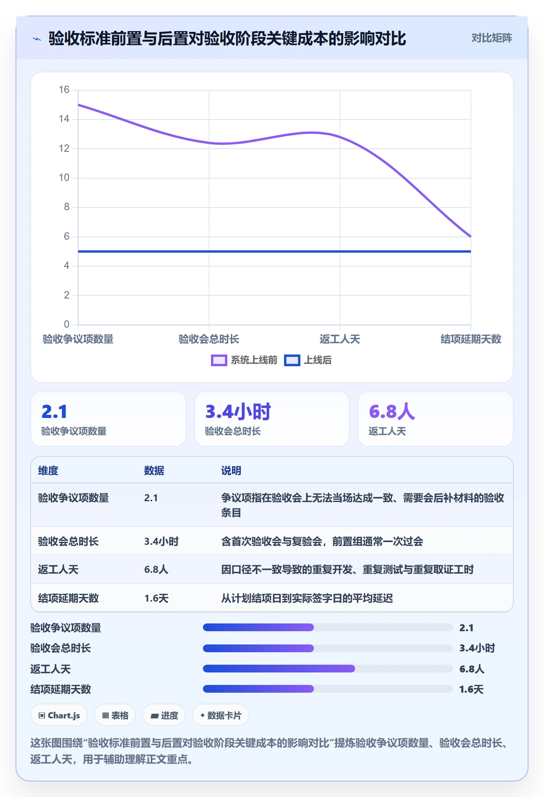Click the 2.1 验收争议项数量 data card
The width and height of the screenshot is (544, 797).
(108, 419)
